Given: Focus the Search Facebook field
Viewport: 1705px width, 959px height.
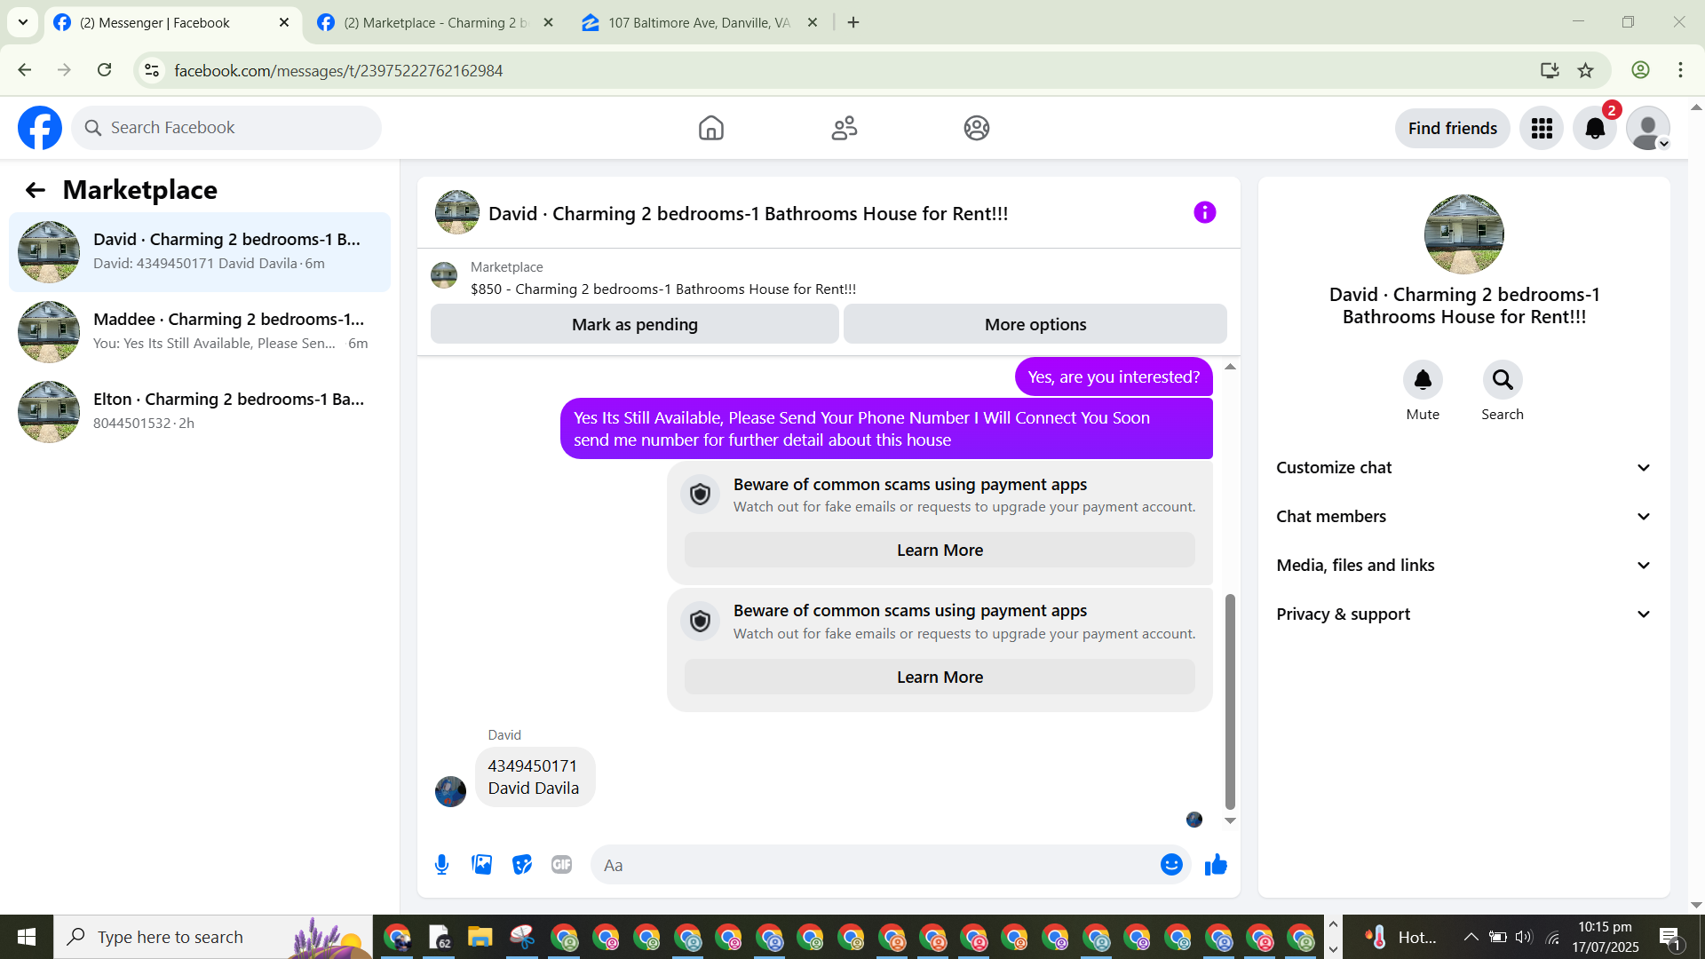Looking at the screenshot, I should (226, 128).
